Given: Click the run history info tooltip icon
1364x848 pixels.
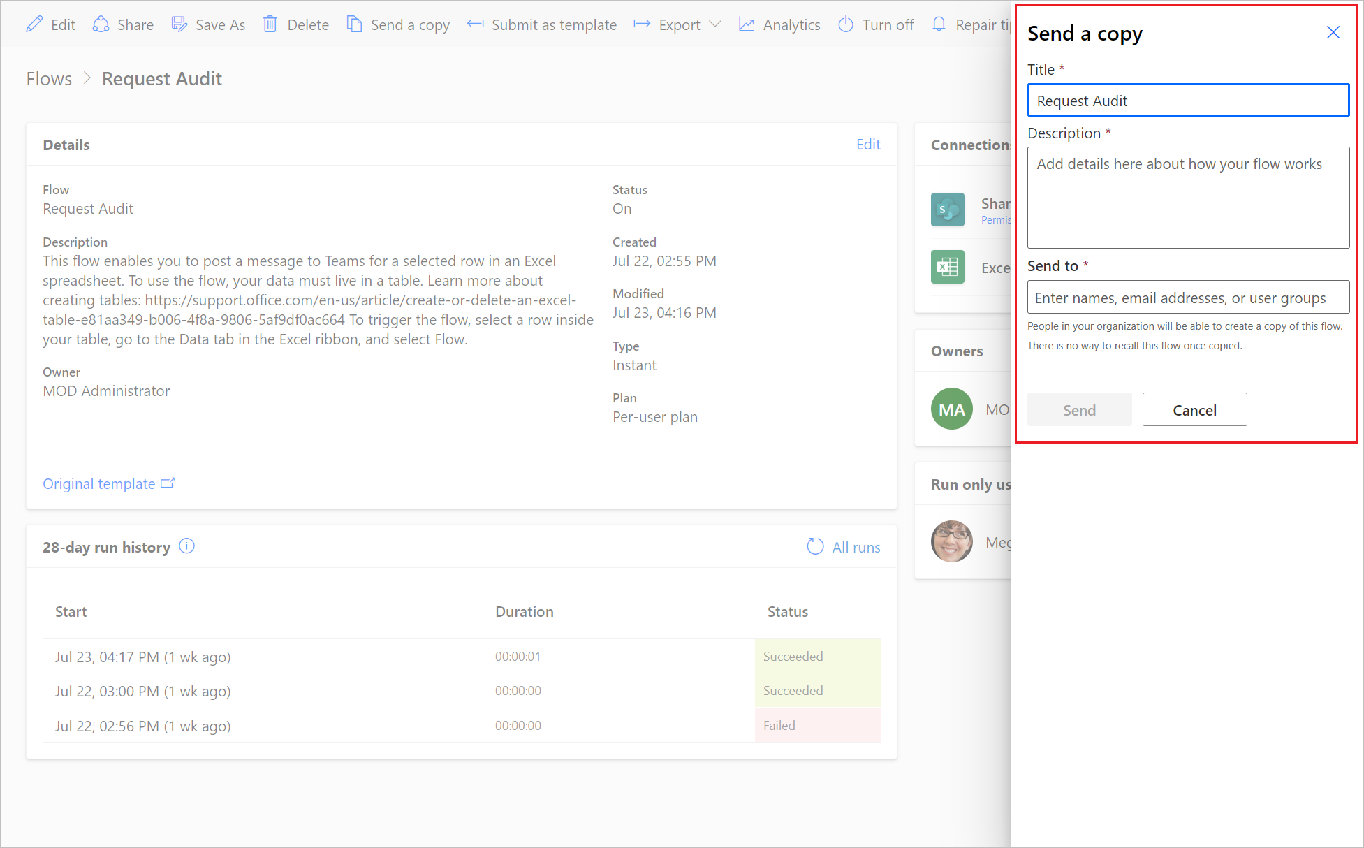Looking at the screenshot, I should 189,546.
